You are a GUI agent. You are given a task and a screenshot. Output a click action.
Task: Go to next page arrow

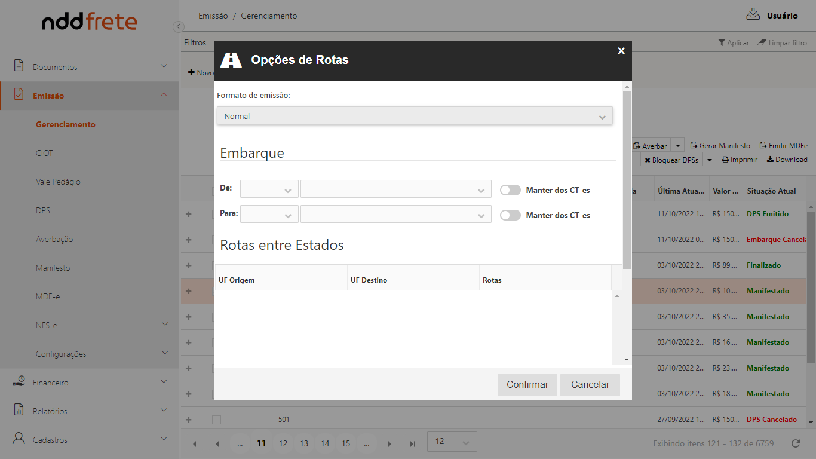(389, 443)
